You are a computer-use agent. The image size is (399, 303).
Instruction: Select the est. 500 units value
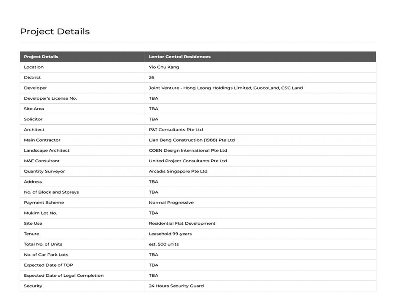point(164,244)
